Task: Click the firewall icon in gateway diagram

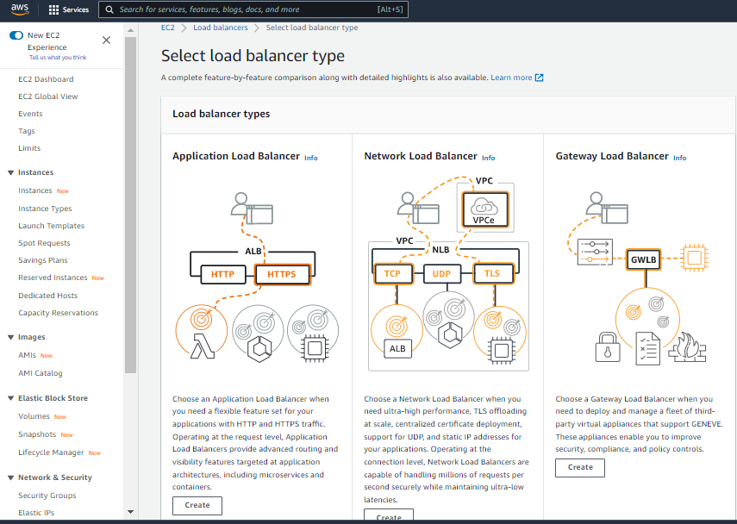Action: [687, 348]
